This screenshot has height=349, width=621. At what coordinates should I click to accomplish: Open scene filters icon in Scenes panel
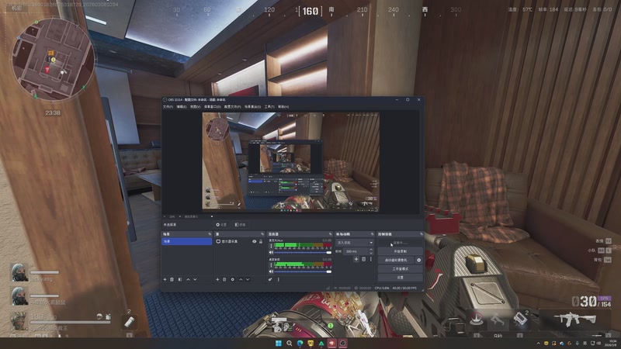180,279
